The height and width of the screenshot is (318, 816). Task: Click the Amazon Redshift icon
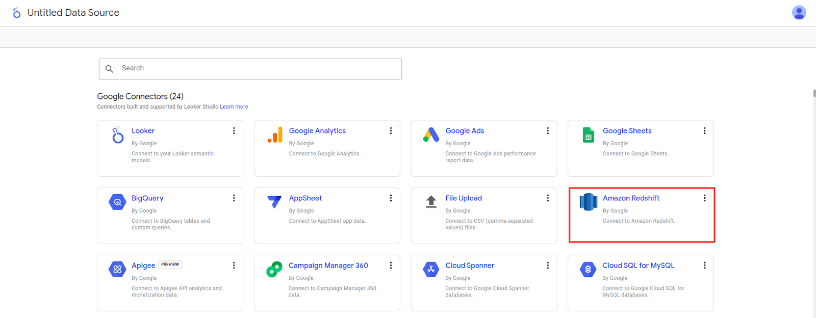click(588, 202)
